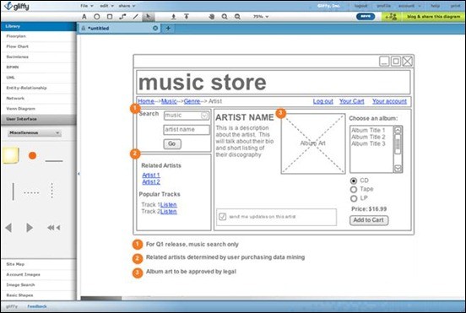Click the save button

click(366, 17)
